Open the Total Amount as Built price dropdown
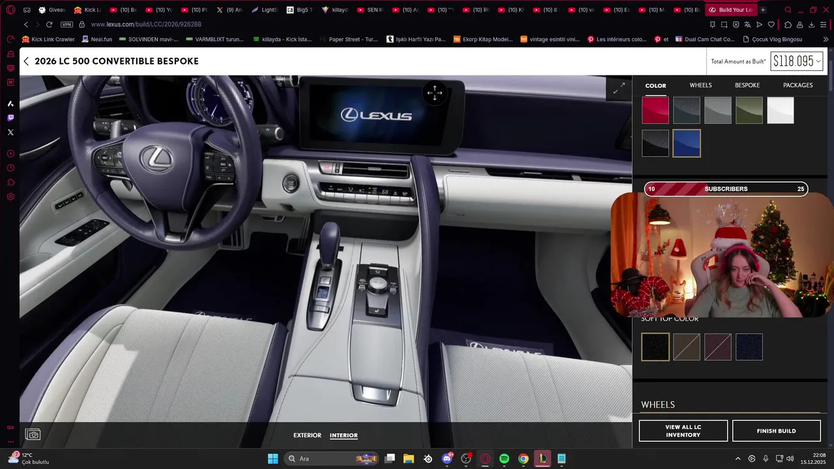This screenshot has width=834, height=469. pos(797,61)
